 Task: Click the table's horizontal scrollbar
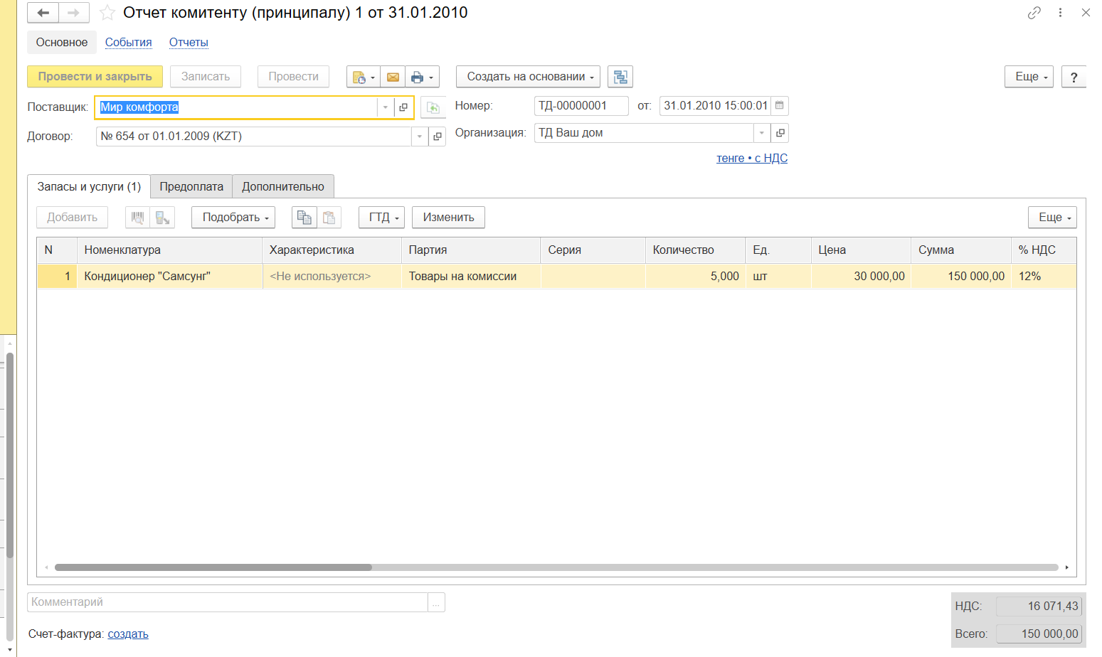click(x=213, y=567)
